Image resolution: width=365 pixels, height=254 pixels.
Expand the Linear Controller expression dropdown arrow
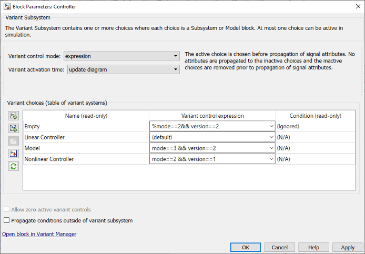[271, 137]
